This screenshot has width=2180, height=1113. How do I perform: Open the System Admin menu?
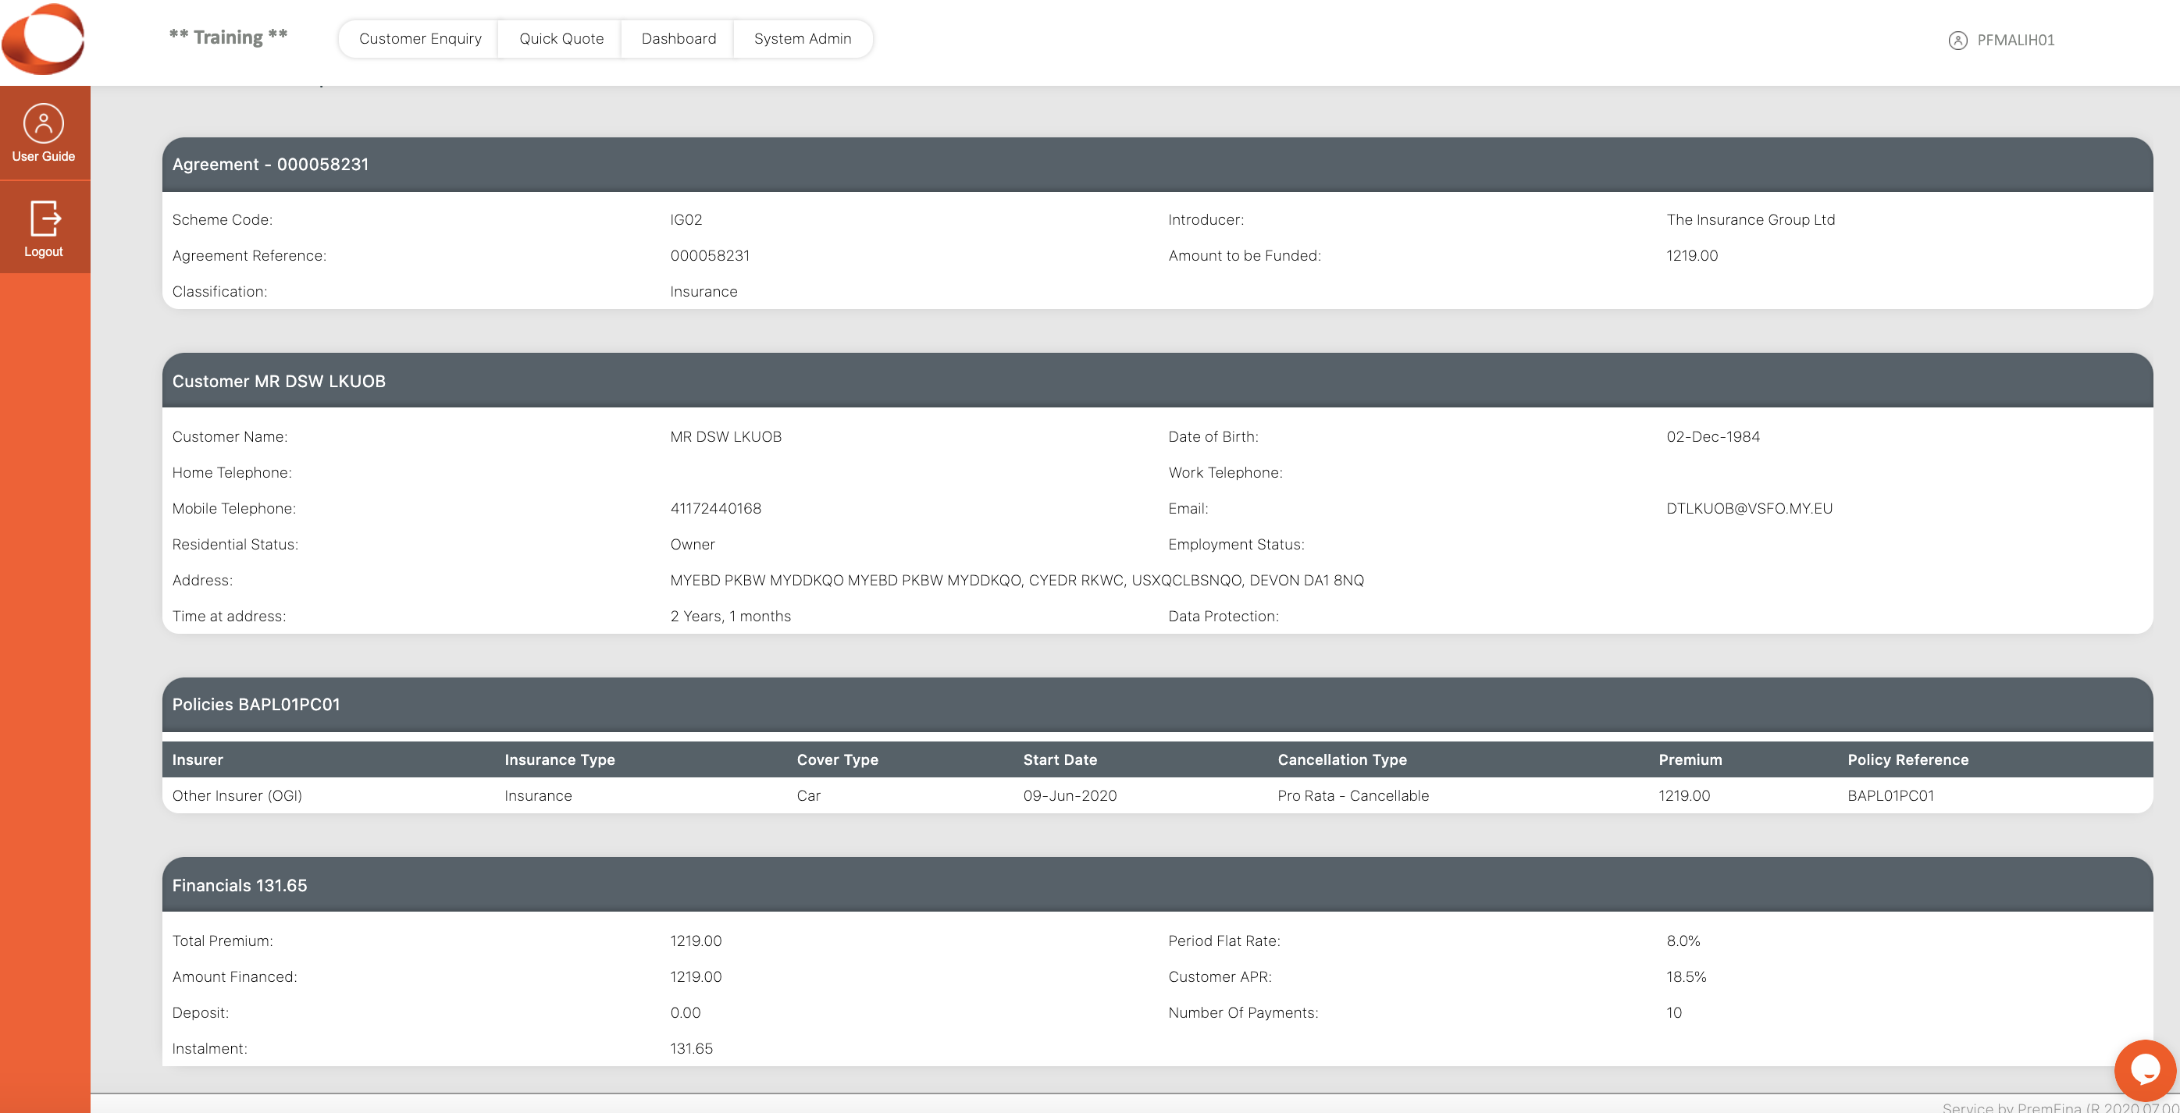802,39
